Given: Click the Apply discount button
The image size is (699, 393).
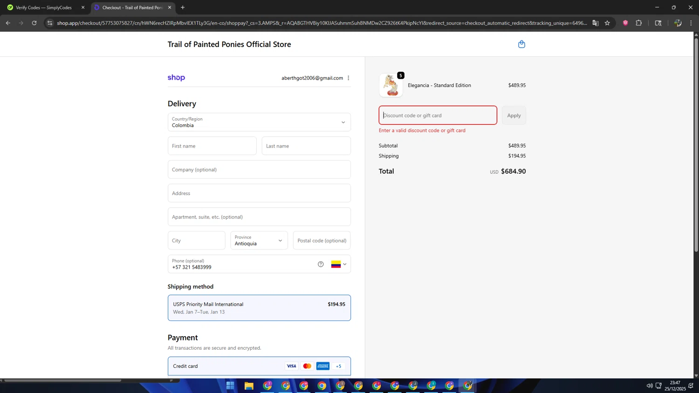Looking at the screenshot, I should point(514,115).
